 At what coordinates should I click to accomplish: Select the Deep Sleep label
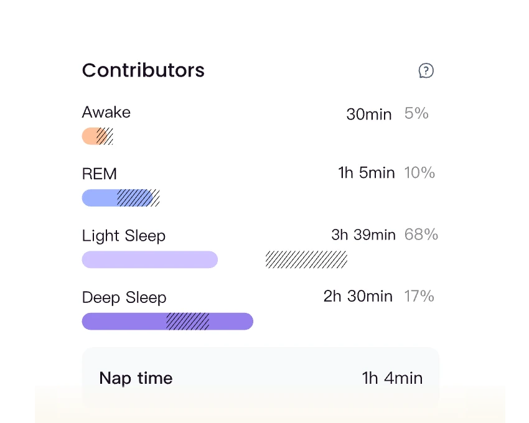[x=124, y=297]
